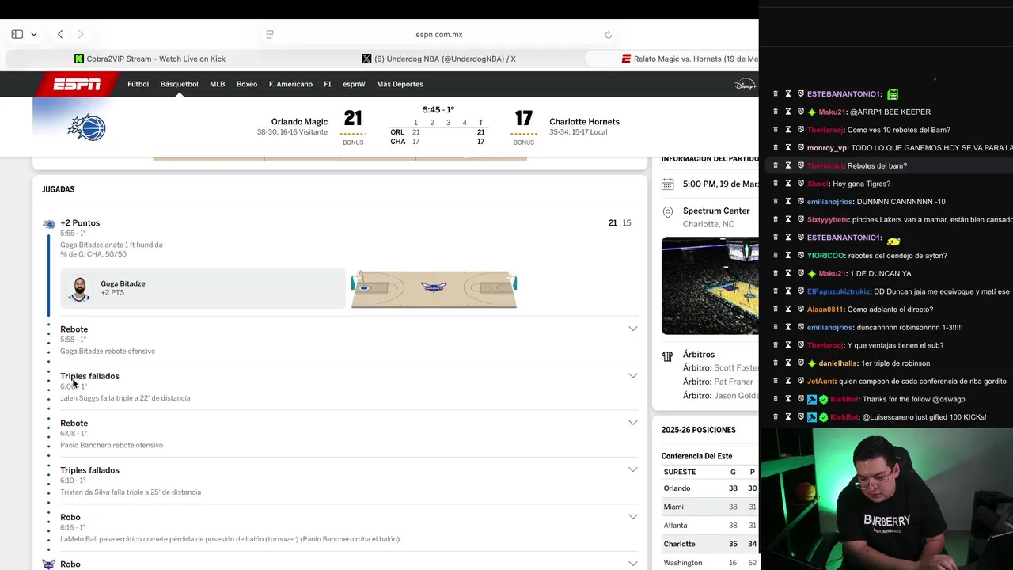1013x570 pixels.
Task: Open the Charlotte Hornets team link
Action: pyautogui.click(x=584, y=122)
